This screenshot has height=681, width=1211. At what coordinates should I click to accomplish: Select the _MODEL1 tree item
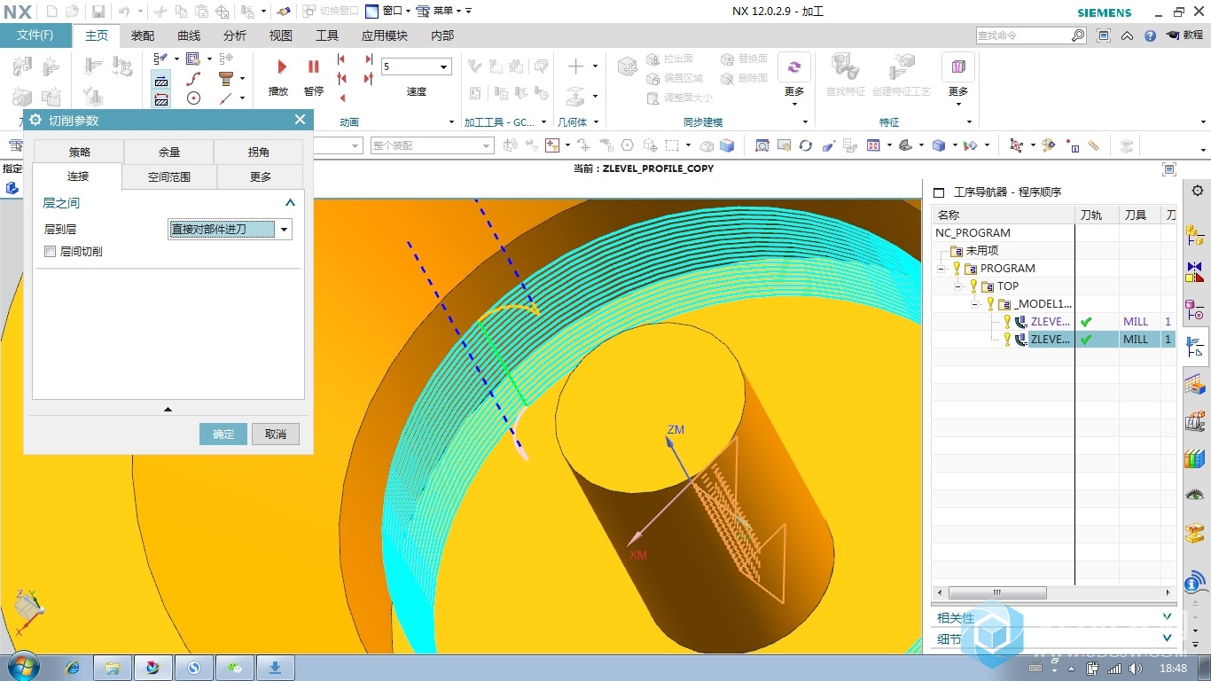pyautogui.click(x=1043, y=304)
